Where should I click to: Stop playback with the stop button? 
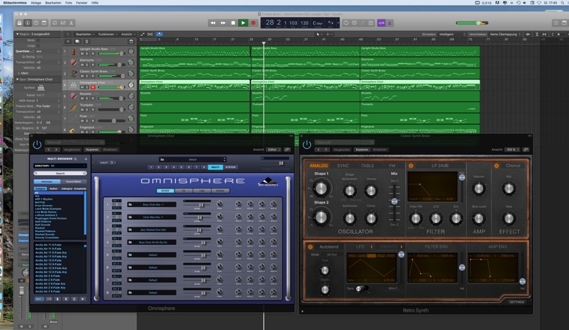(x=233, y=23)
